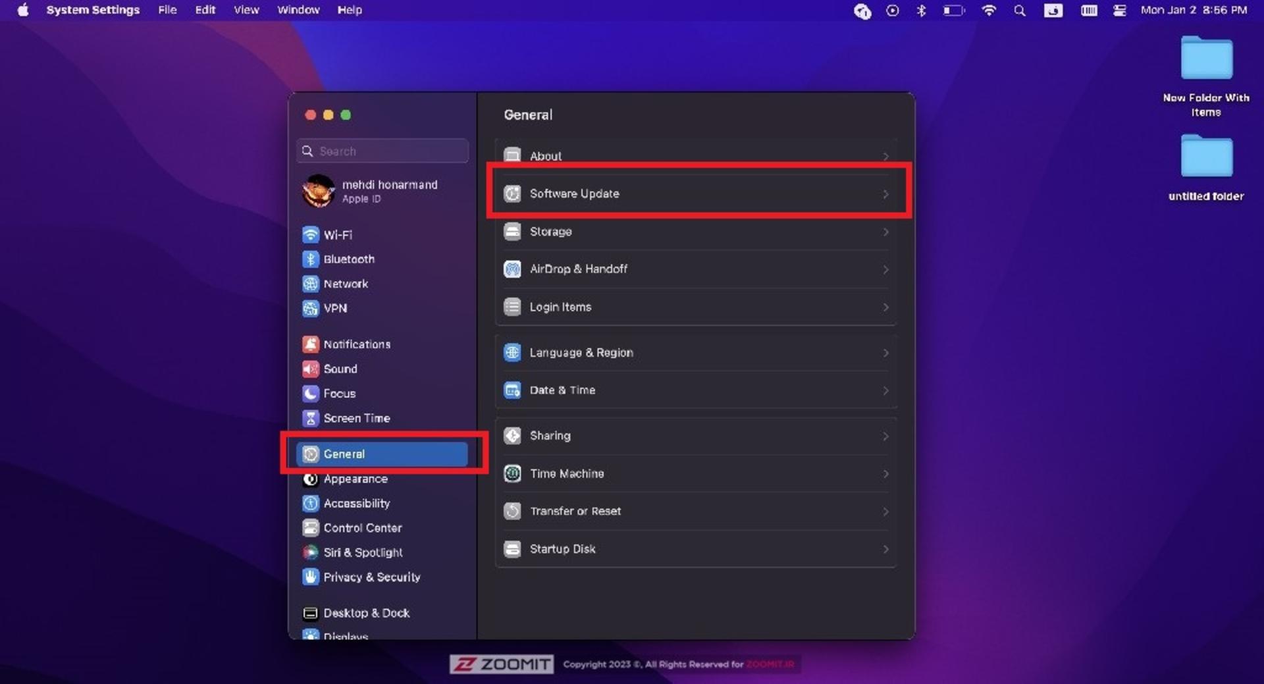
Task: Select the Sound speaker icon
Action: point(310,369)
